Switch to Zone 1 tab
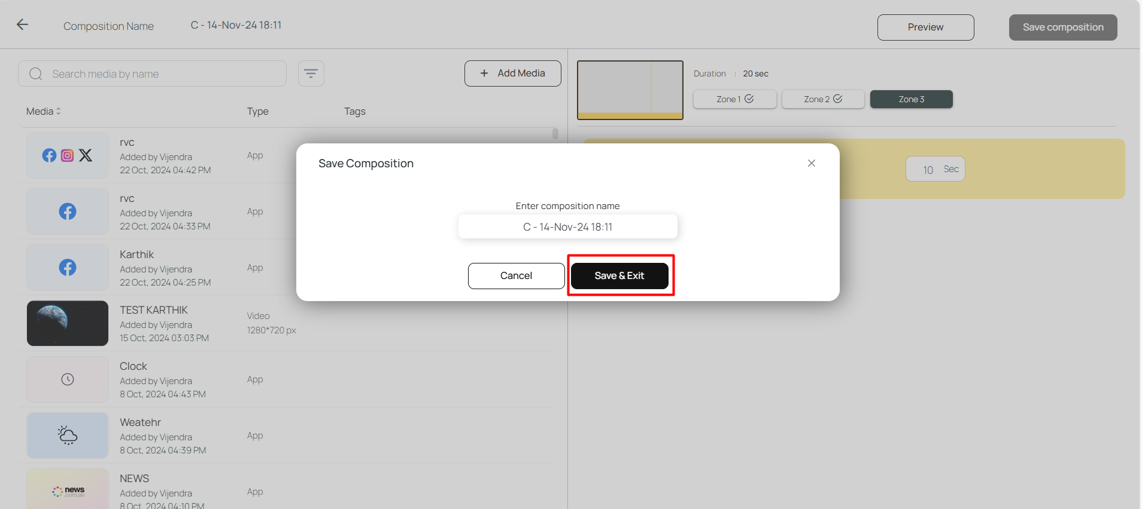 (x=734, y=99)
